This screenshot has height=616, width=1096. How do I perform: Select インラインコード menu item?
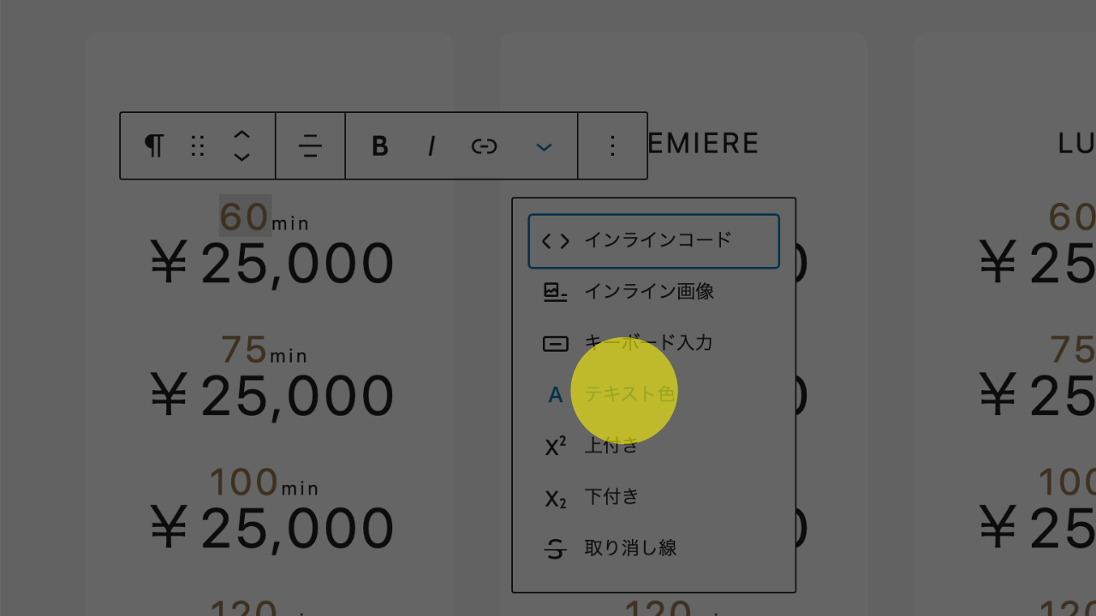click(x=654, y=241)
